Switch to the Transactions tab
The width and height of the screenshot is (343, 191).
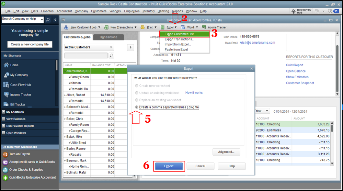[108, 37]
